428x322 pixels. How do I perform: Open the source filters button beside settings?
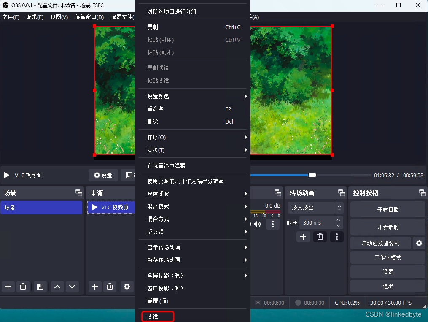(x=129, y=175)
